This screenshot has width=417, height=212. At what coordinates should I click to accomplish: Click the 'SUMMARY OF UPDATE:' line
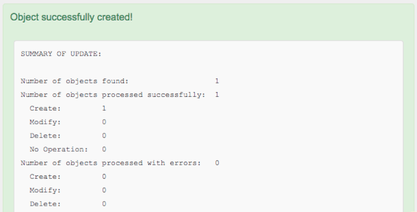coord(61,54)
